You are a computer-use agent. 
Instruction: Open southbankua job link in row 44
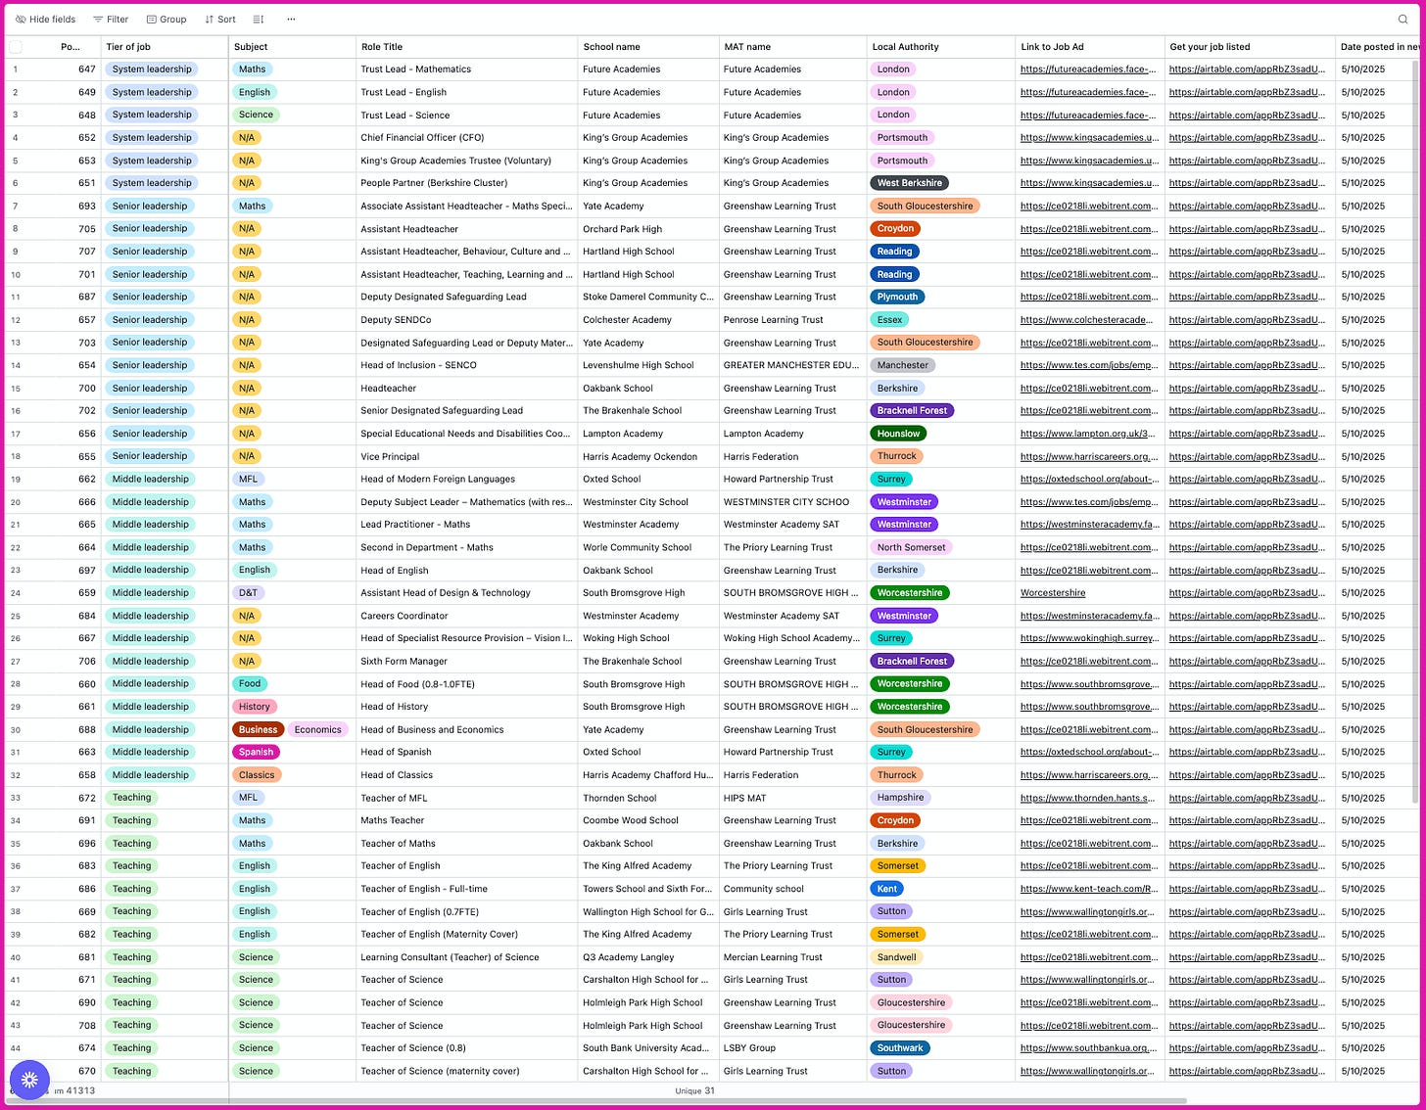[x=1087, y=1048]
